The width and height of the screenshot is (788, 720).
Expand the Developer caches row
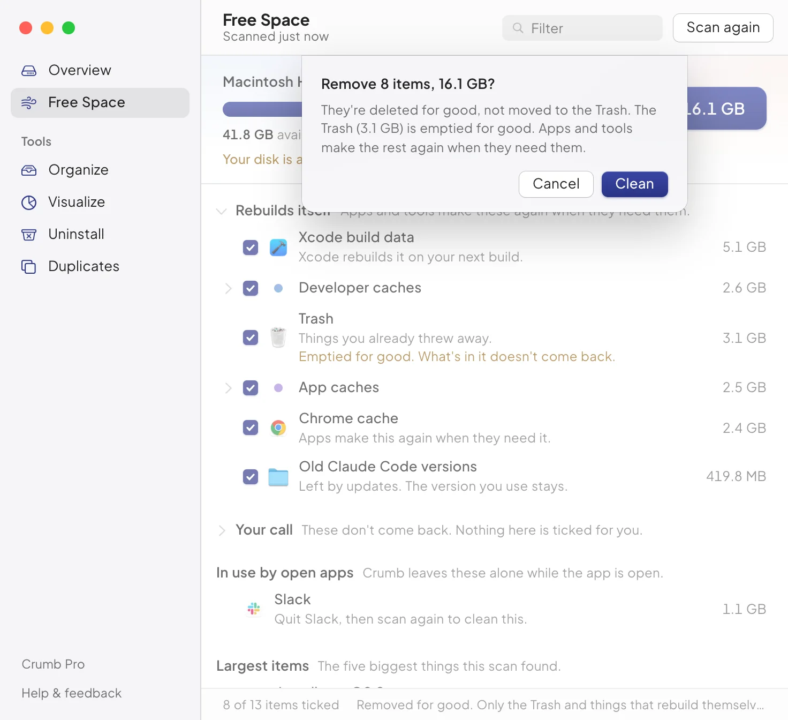[x=228, y=288]
